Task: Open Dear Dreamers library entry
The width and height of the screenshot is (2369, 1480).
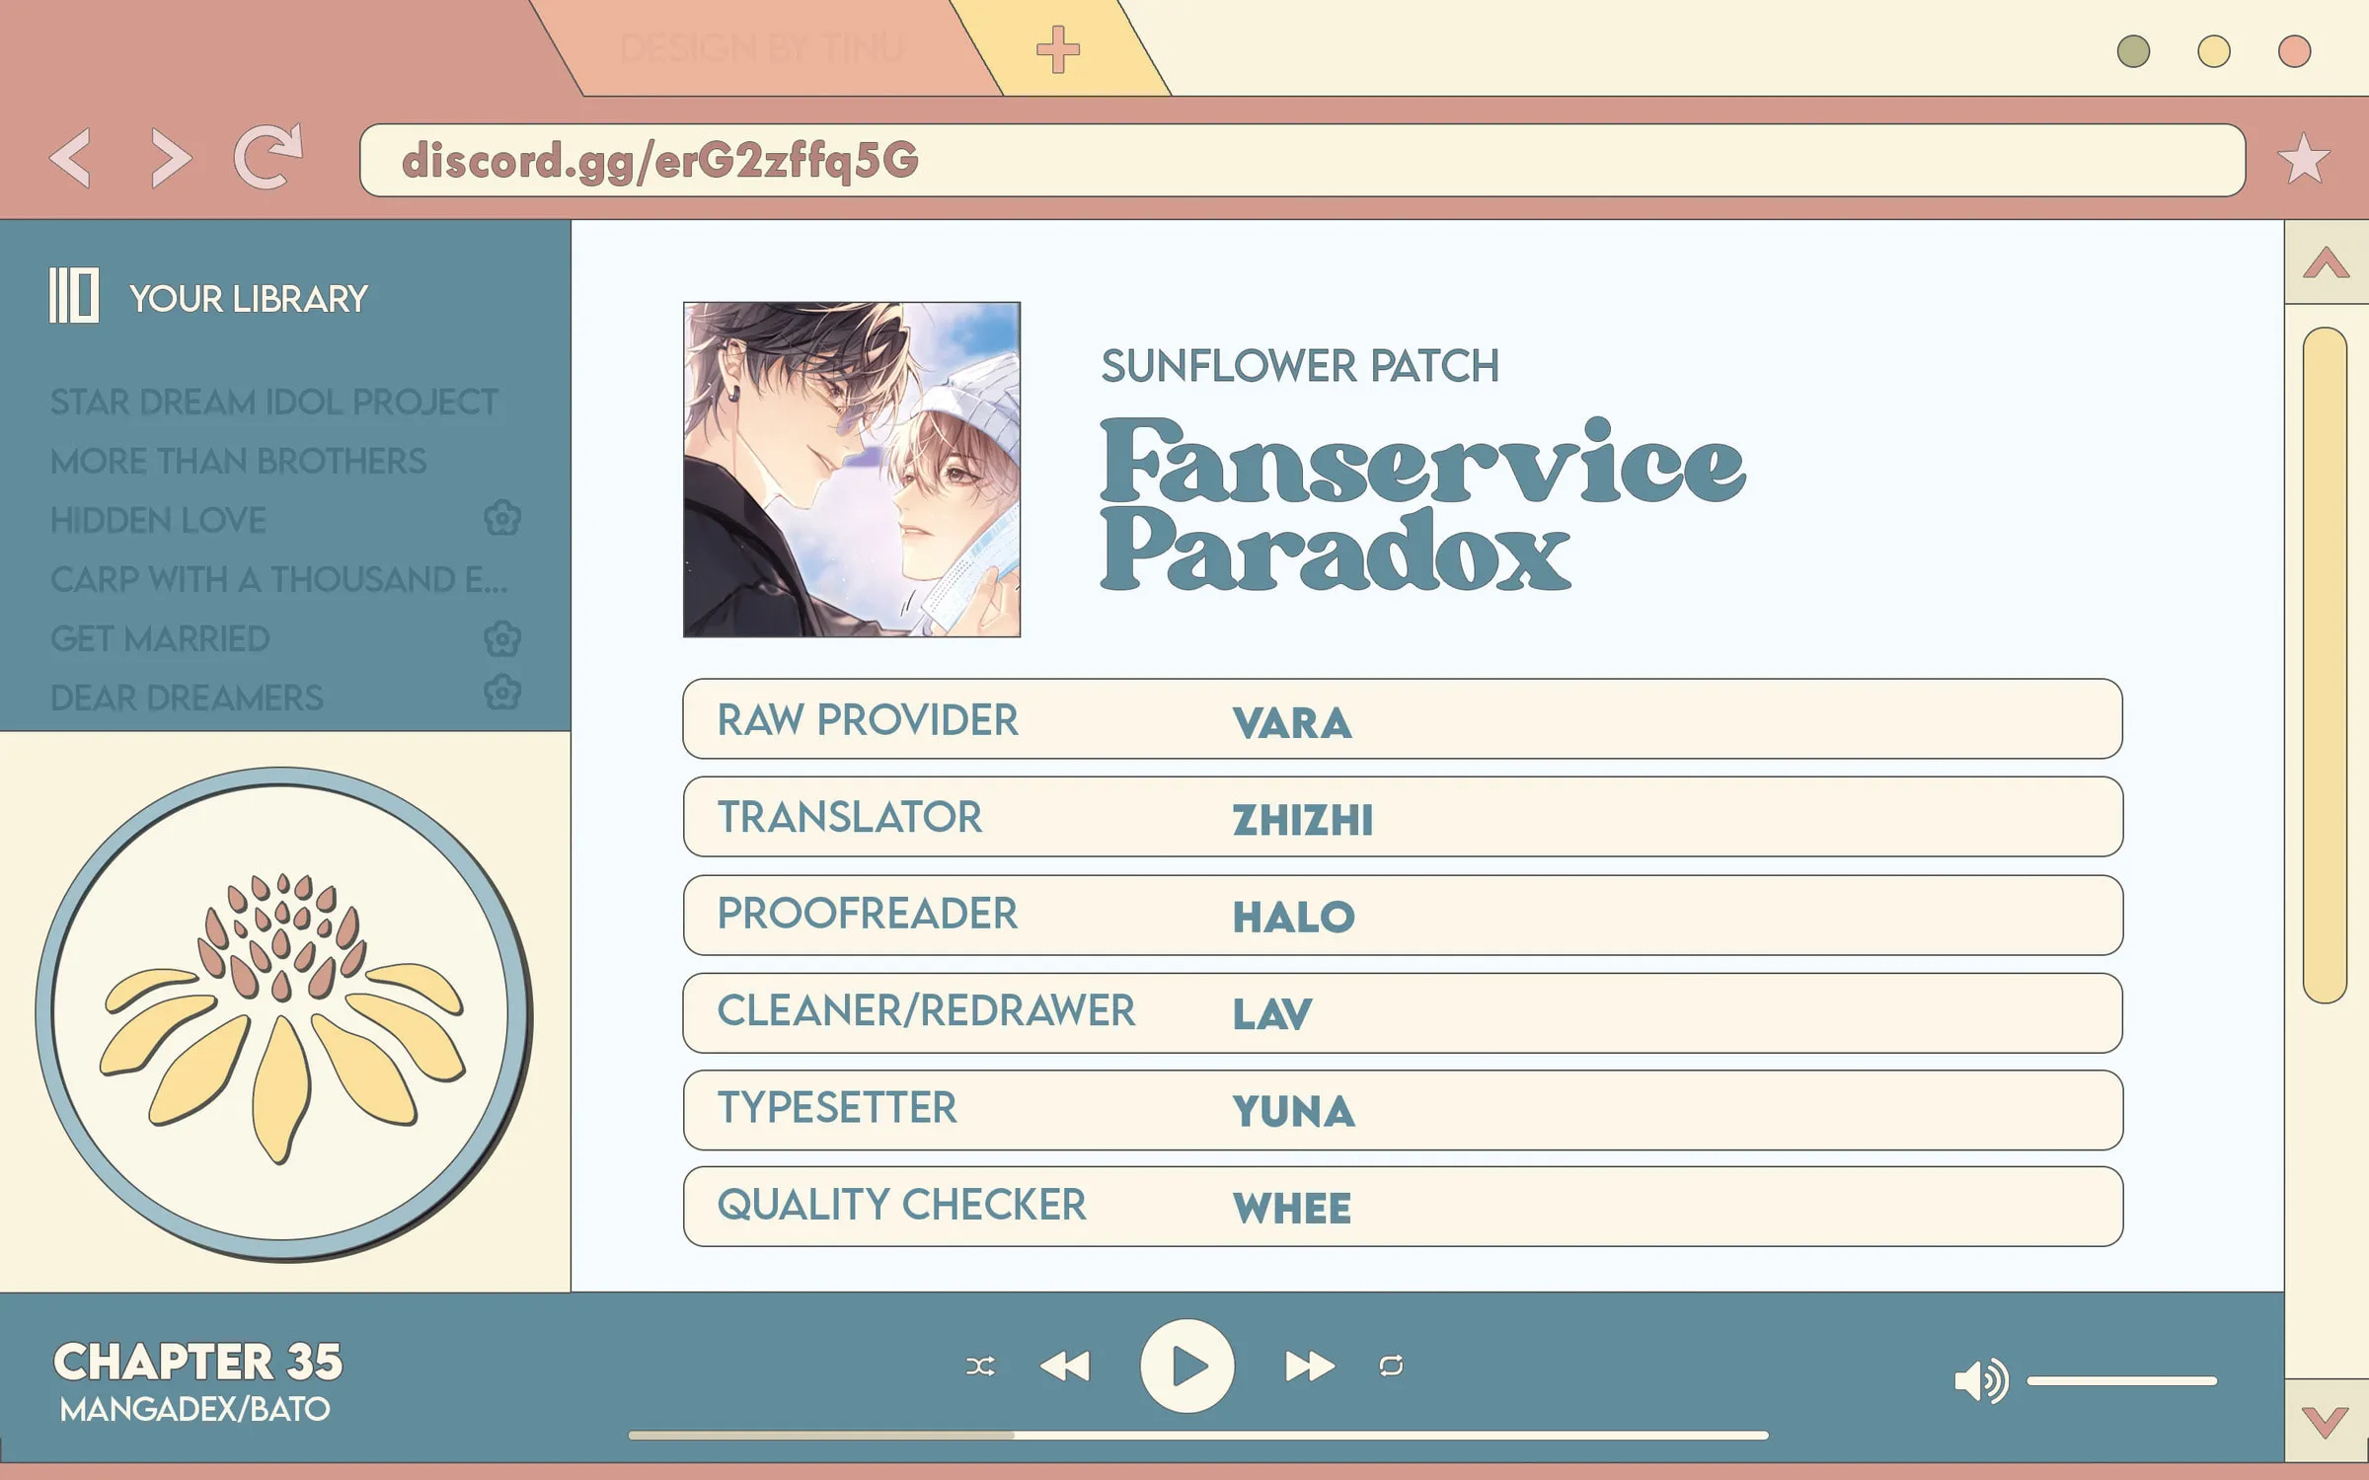Action: pyautogui.click(x=187, y=698)
